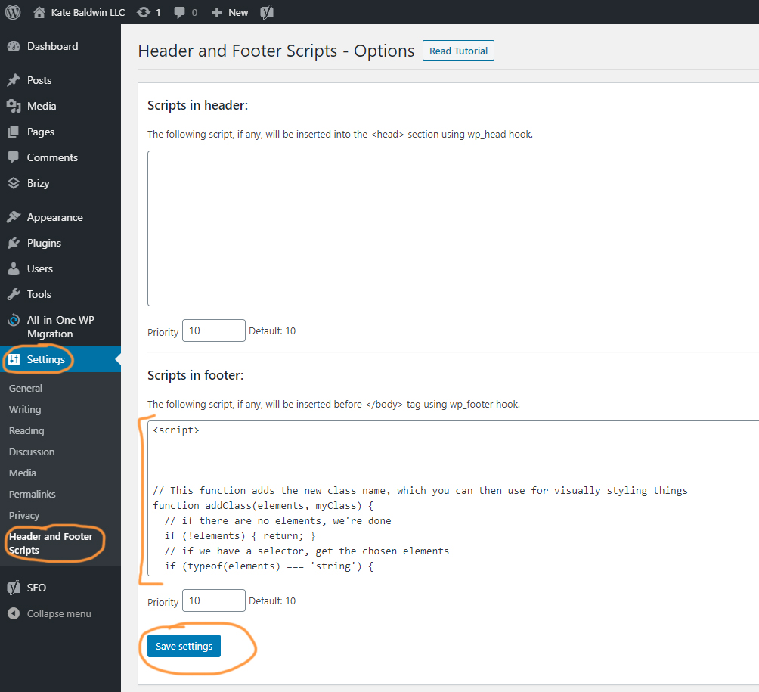Click the header Priority input field
This screenshot has height=692, width=759.
(213, 330)
